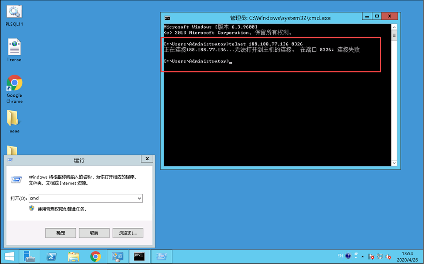Screen dimensions: 424x264
Task: Click the network status tray icon
Action: (x=380, y=256)
